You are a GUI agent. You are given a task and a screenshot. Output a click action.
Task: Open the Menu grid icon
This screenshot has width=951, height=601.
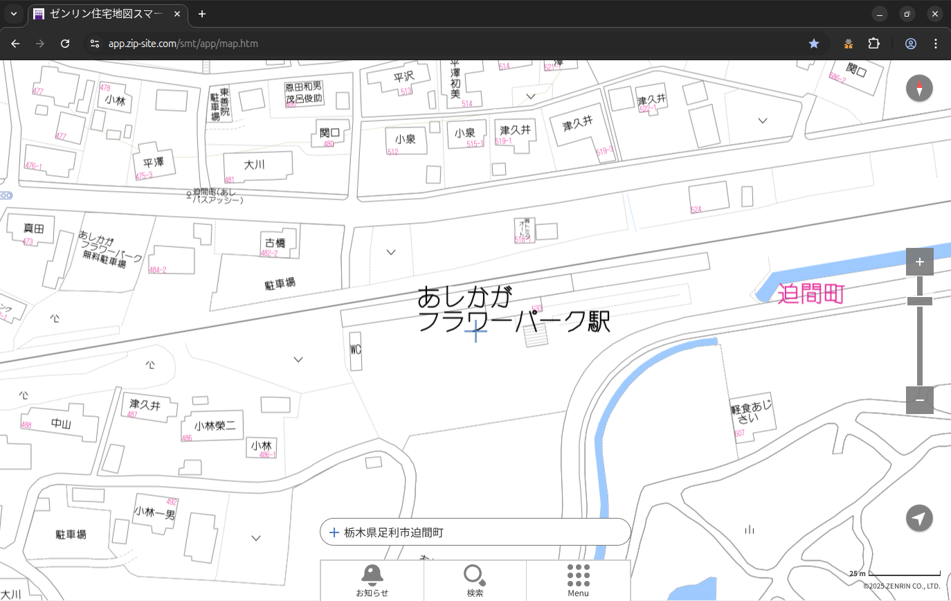click(x=578, y=580)
